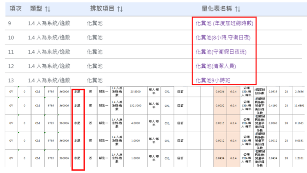The width and height of the screenshot is (307, 173).
Task: Click the sort arrows beside 量化表名稱 header
Action: click(237, 9)
